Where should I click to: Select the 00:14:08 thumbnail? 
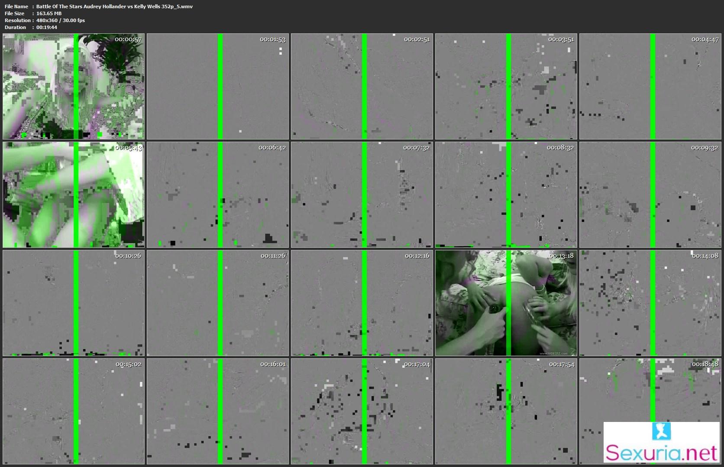650,303
